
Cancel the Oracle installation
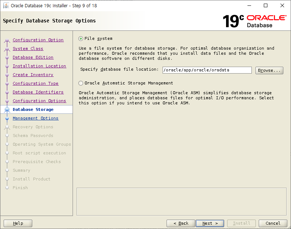click(x=273, y=223)
